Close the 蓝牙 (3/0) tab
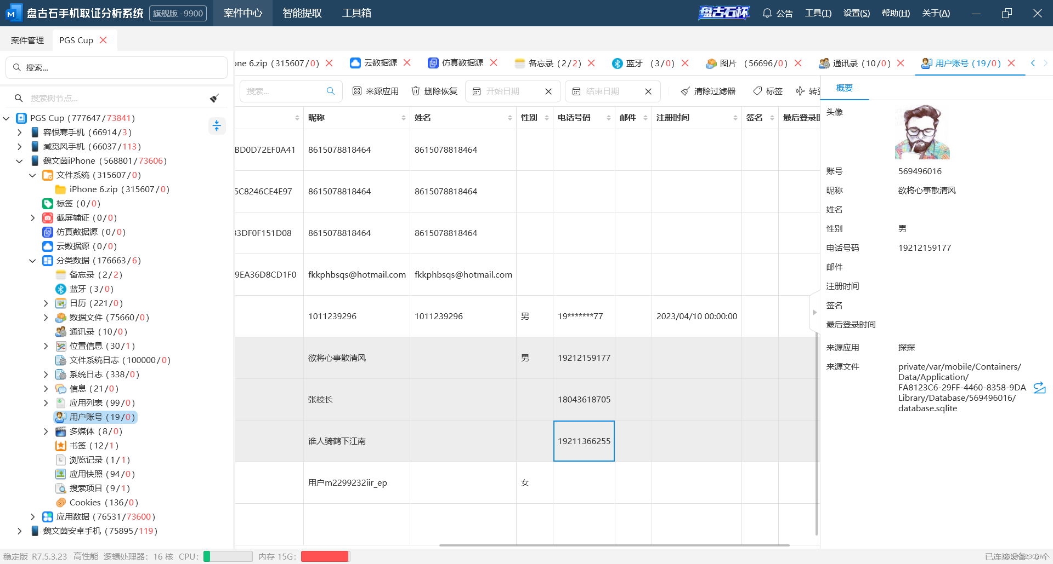Screen dimensions: 1053x564 tap(685, 63)
